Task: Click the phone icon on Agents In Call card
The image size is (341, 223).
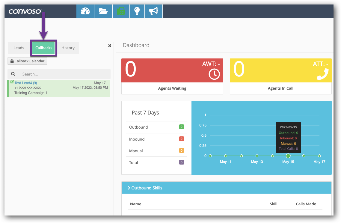Action: point(323,74)
